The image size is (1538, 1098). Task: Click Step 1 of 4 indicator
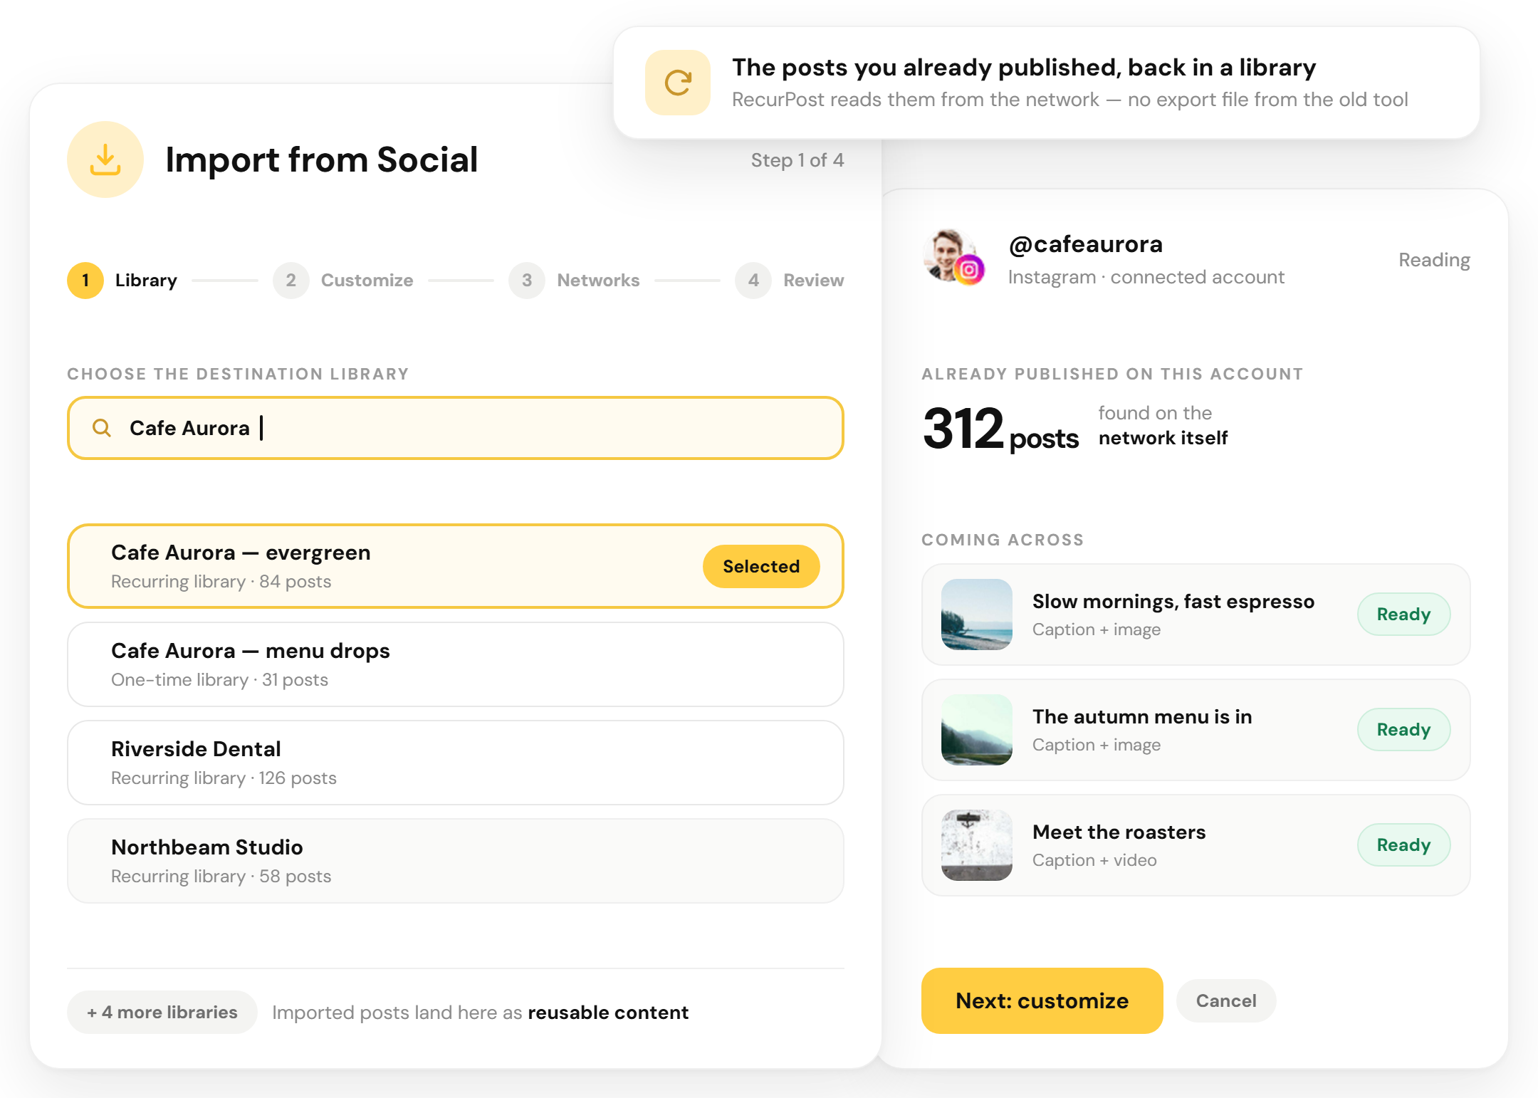[x=797, y=160]
